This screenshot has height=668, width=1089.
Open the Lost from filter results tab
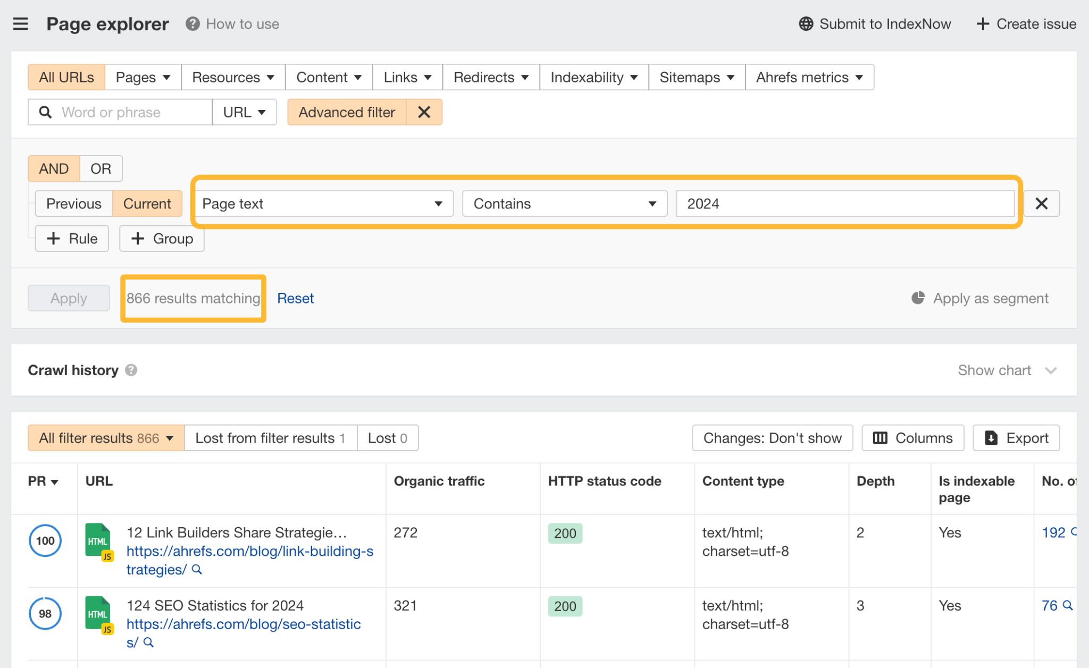(x=270, y=437)
